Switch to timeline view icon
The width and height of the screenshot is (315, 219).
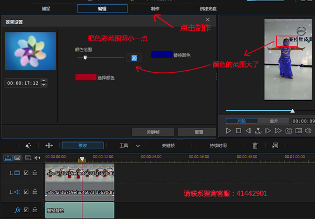pos(8,158)
